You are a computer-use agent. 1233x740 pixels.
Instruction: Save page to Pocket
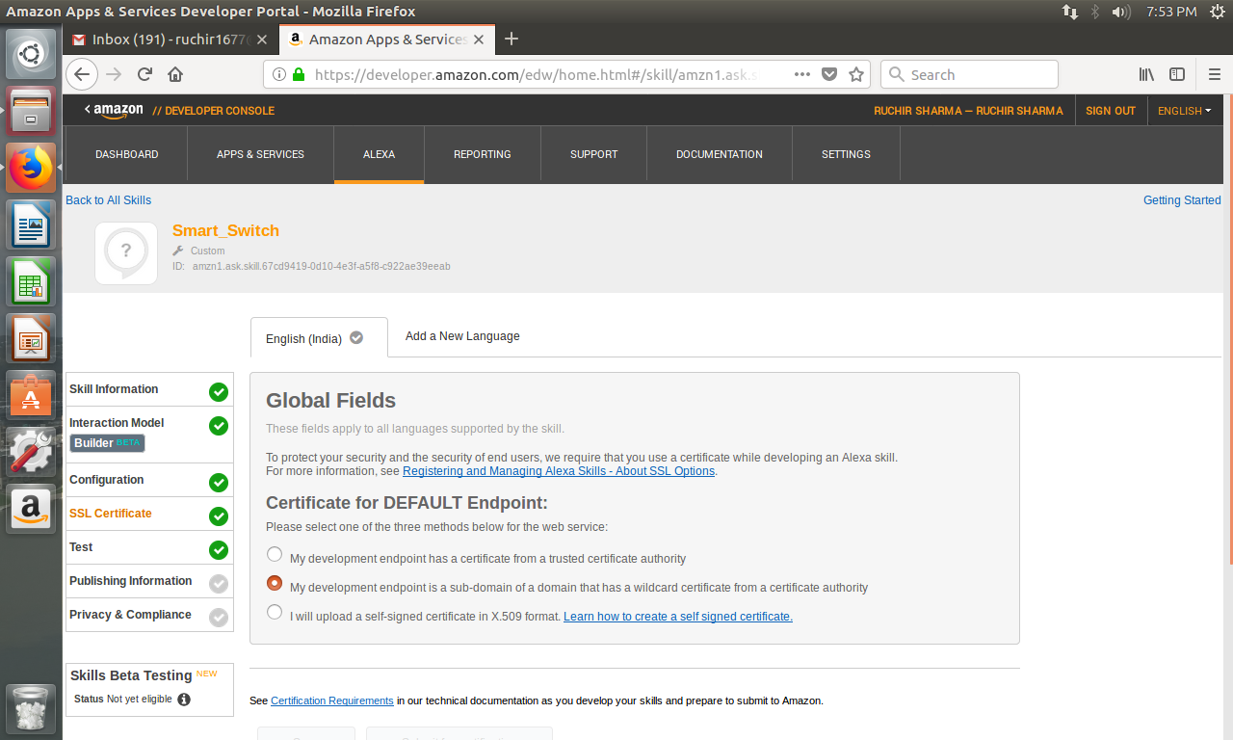point(829,74)
